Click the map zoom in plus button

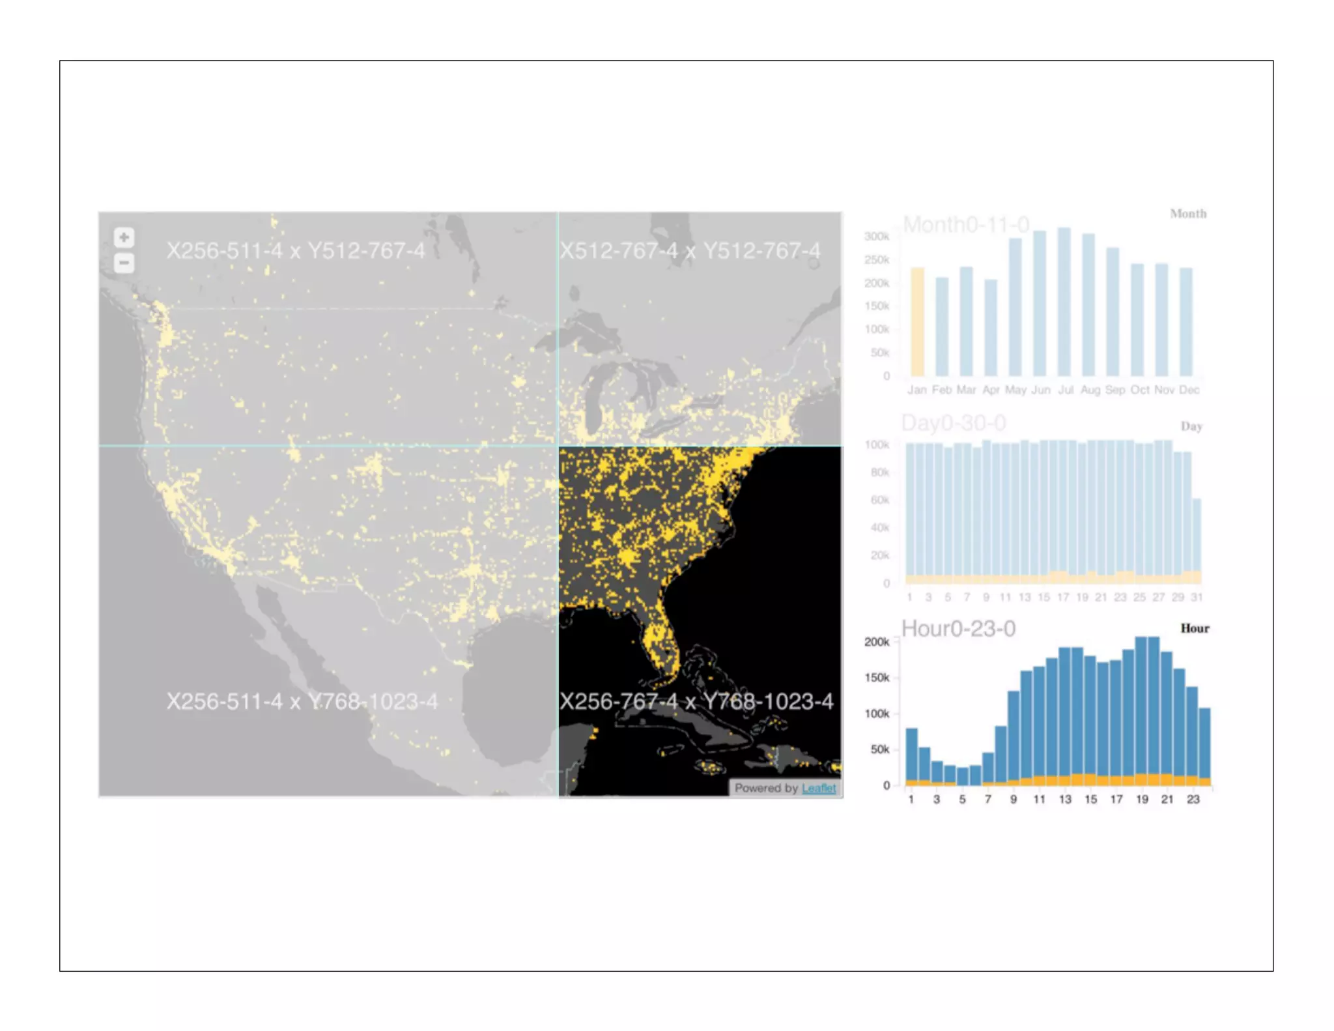tap(124, 237)
